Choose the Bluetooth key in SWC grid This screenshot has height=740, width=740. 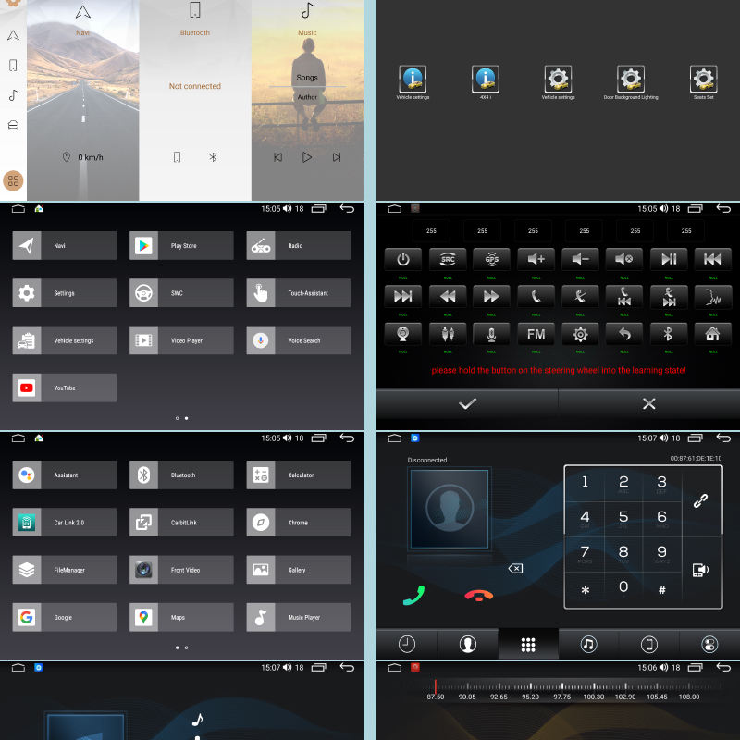coord(668,335)
